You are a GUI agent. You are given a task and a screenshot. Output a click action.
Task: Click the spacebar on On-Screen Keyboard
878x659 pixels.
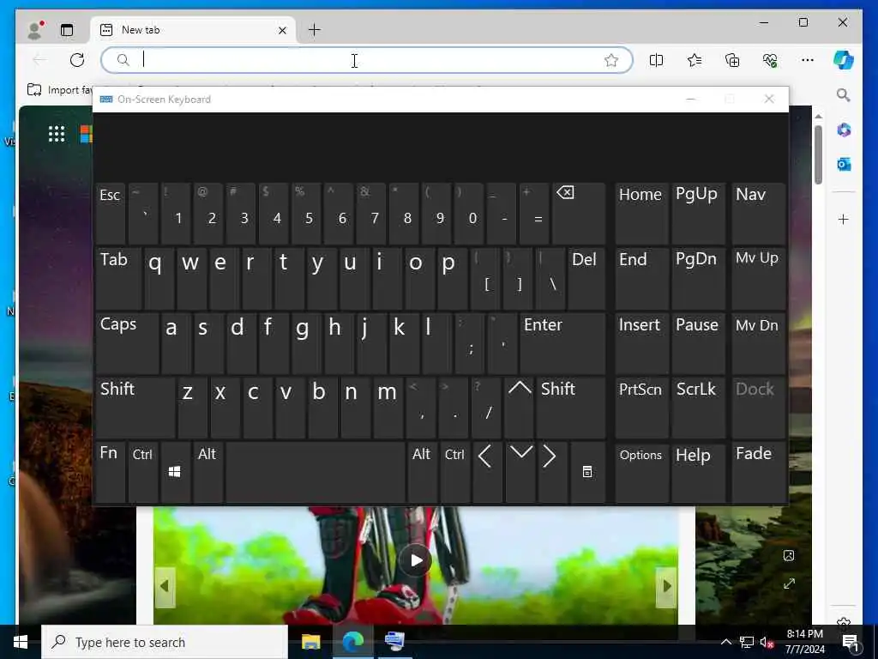tap(316, 472)
